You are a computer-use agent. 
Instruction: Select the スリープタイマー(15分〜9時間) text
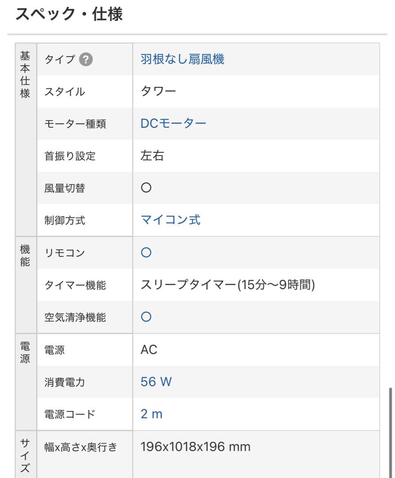point(227,285)
